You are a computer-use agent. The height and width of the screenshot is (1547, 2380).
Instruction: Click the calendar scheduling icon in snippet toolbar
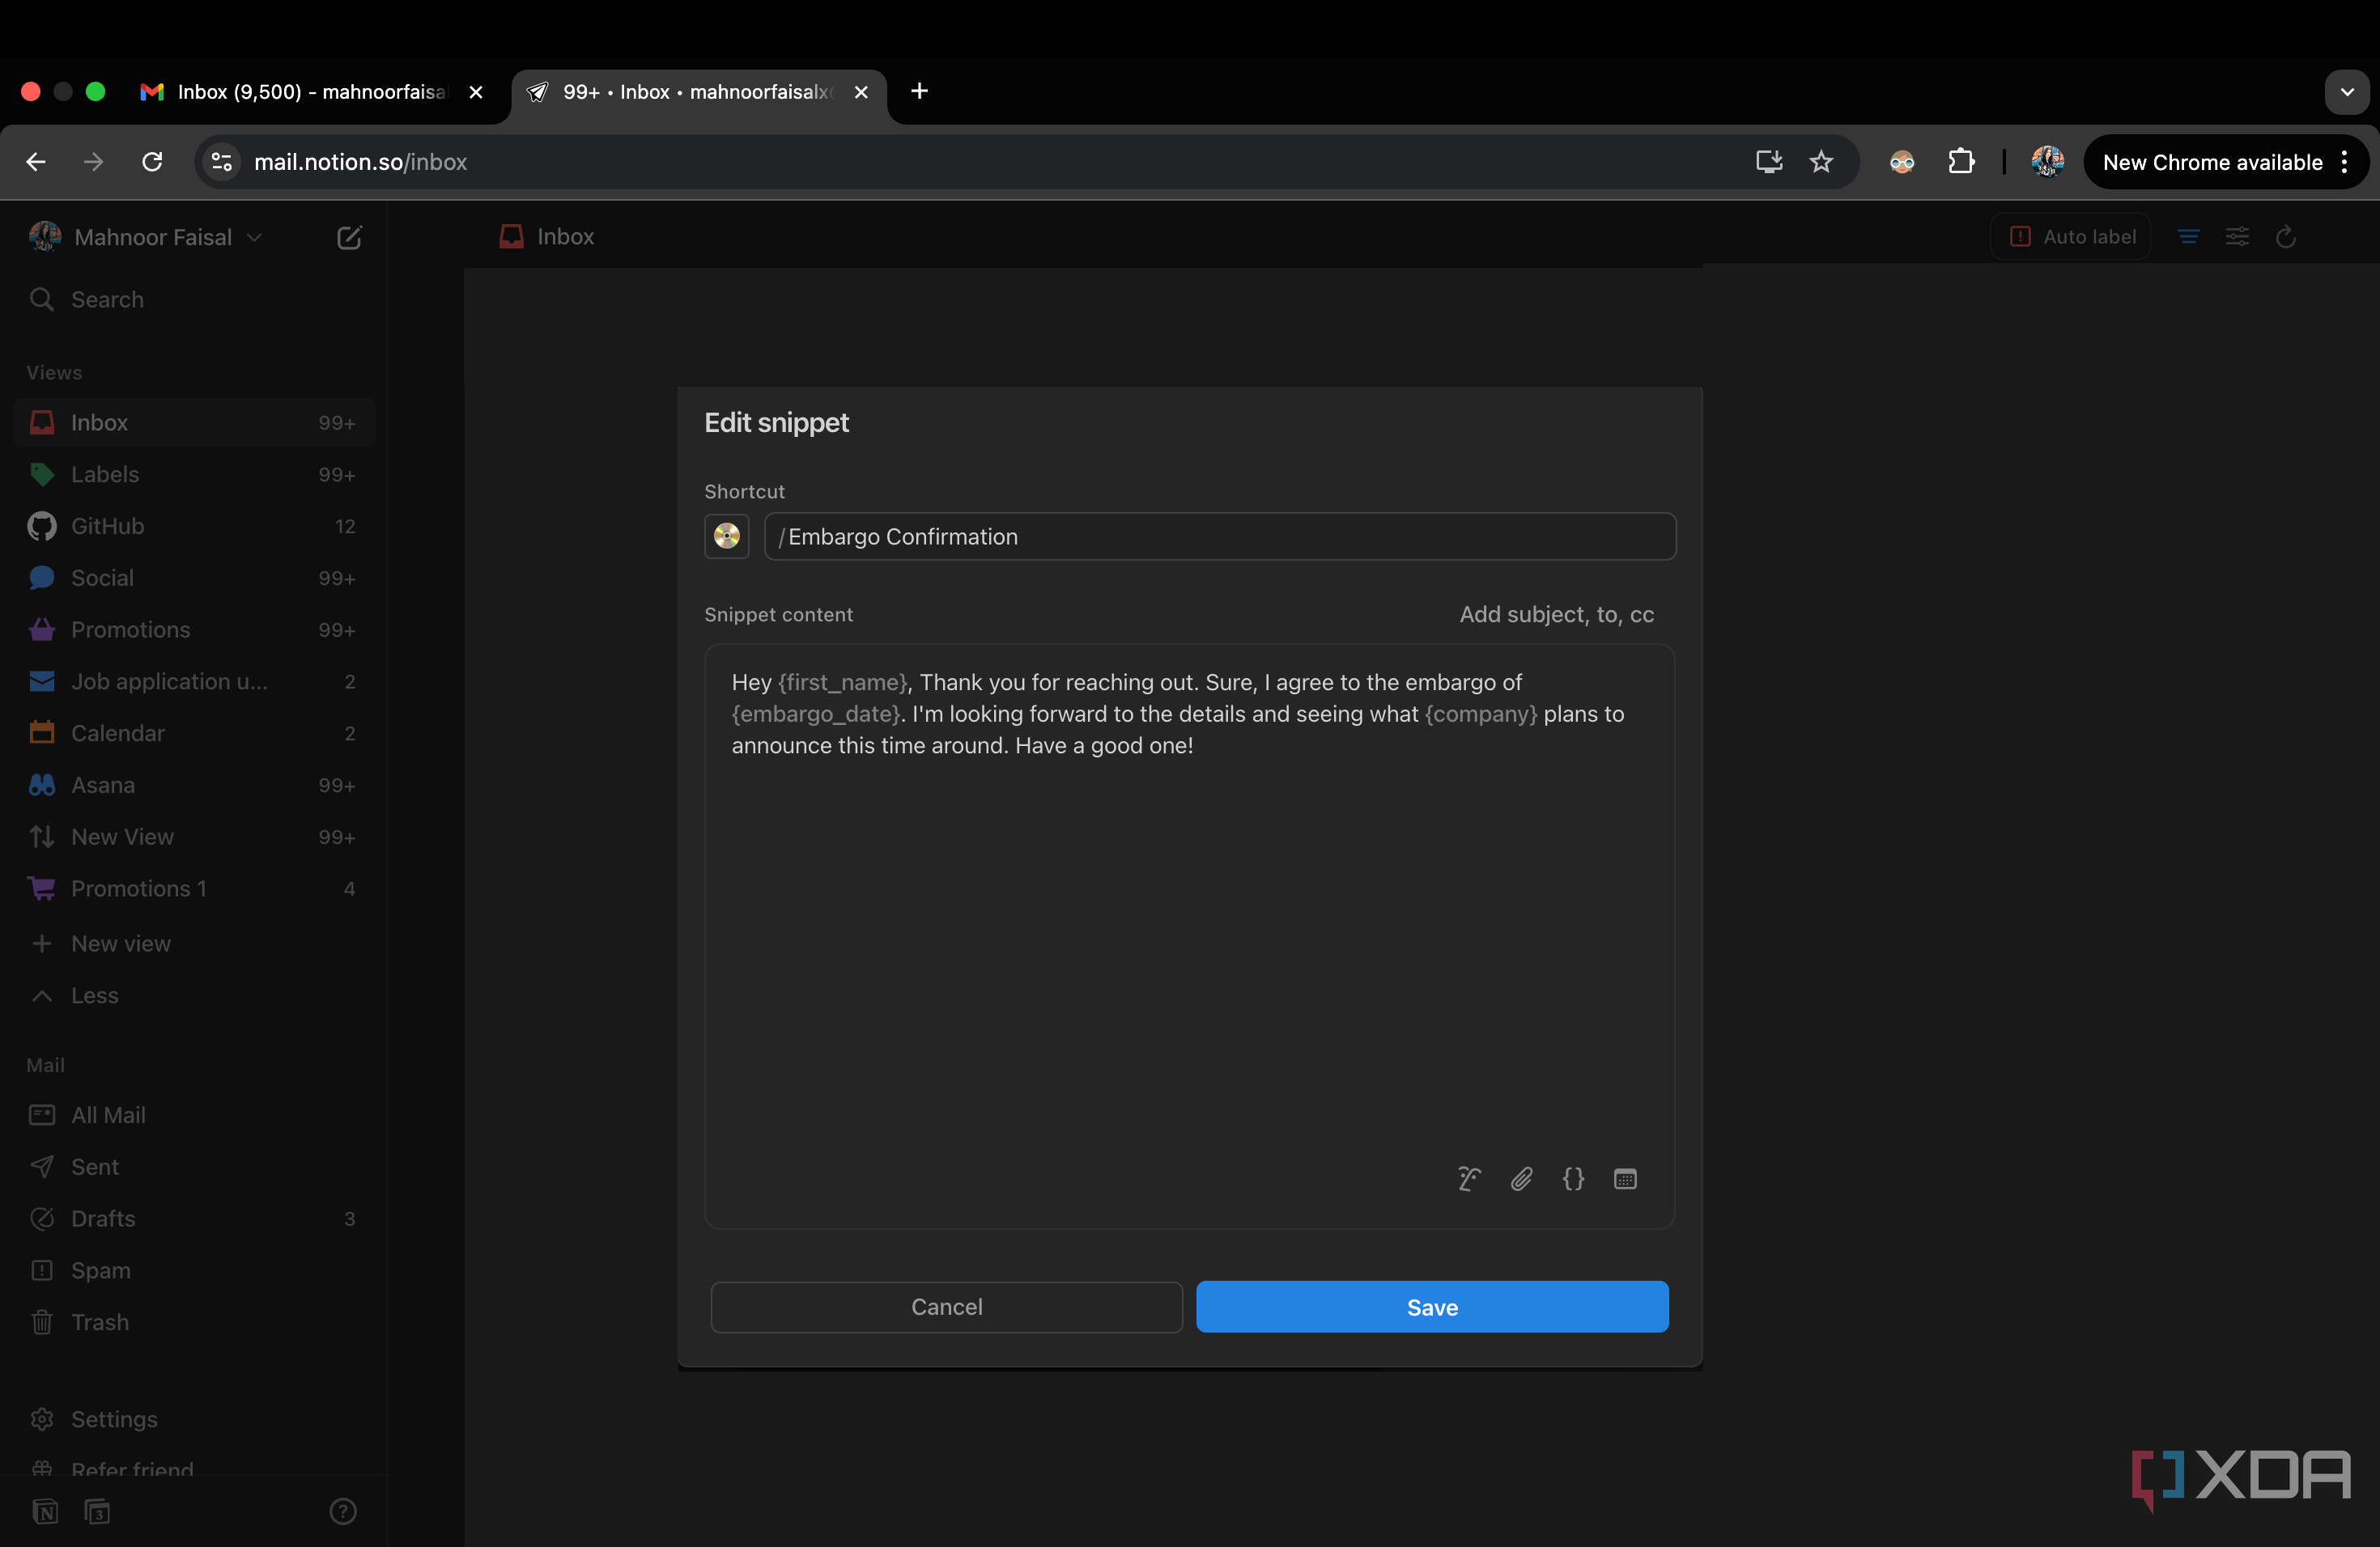click(1625, 1179)
